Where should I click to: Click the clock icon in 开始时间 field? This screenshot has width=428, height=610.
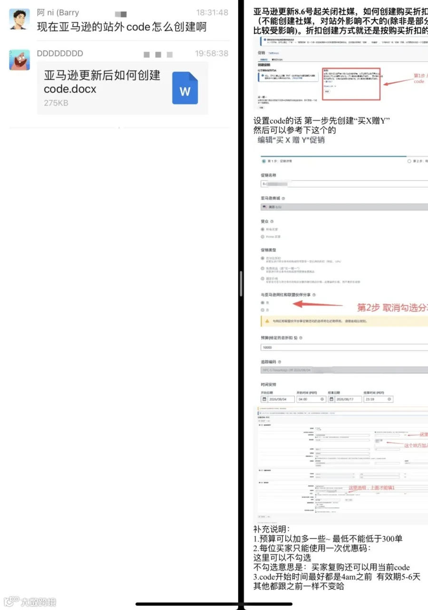322,399
